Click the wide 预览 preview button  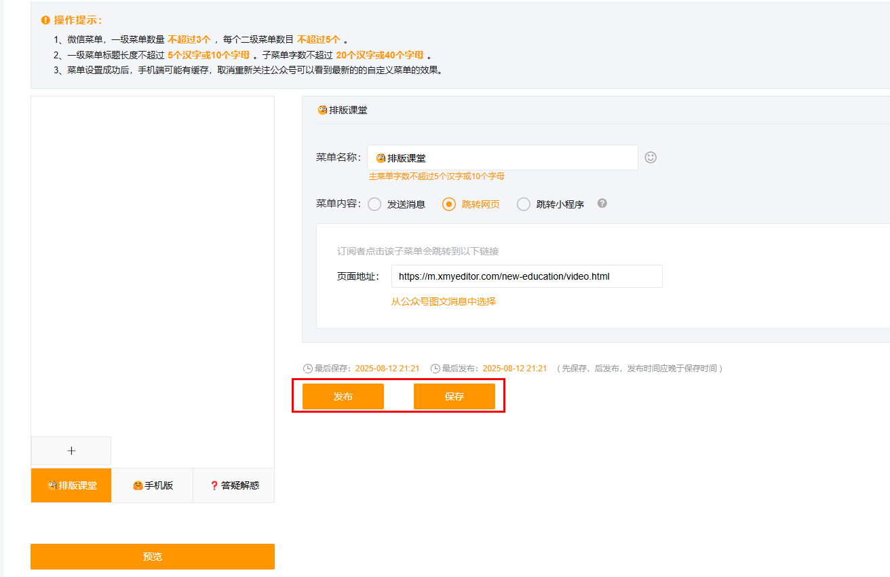pyautogui.click(x=153, y=557)
